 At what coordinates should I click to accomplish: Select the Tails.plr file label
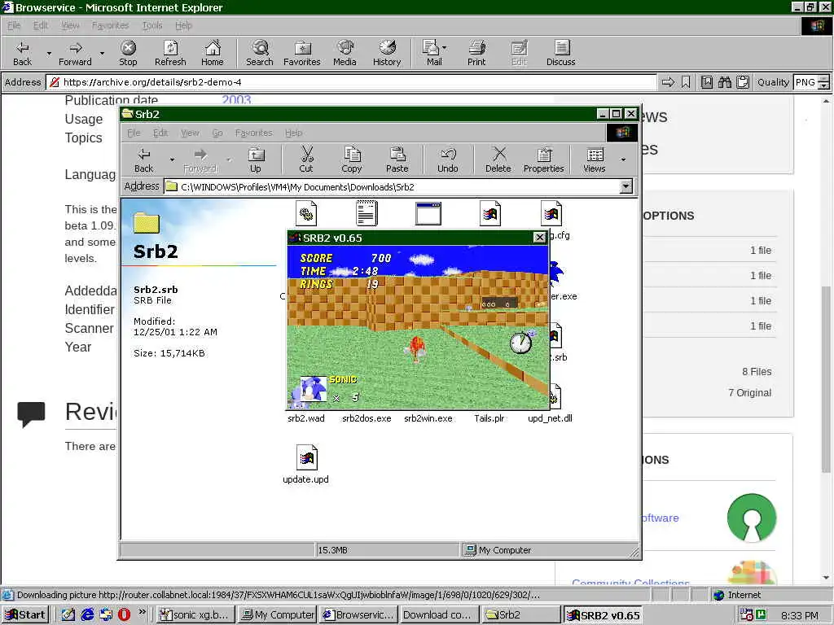coord(489,418)
